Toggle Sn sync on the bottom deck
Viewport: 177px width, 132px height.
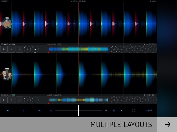20,100
